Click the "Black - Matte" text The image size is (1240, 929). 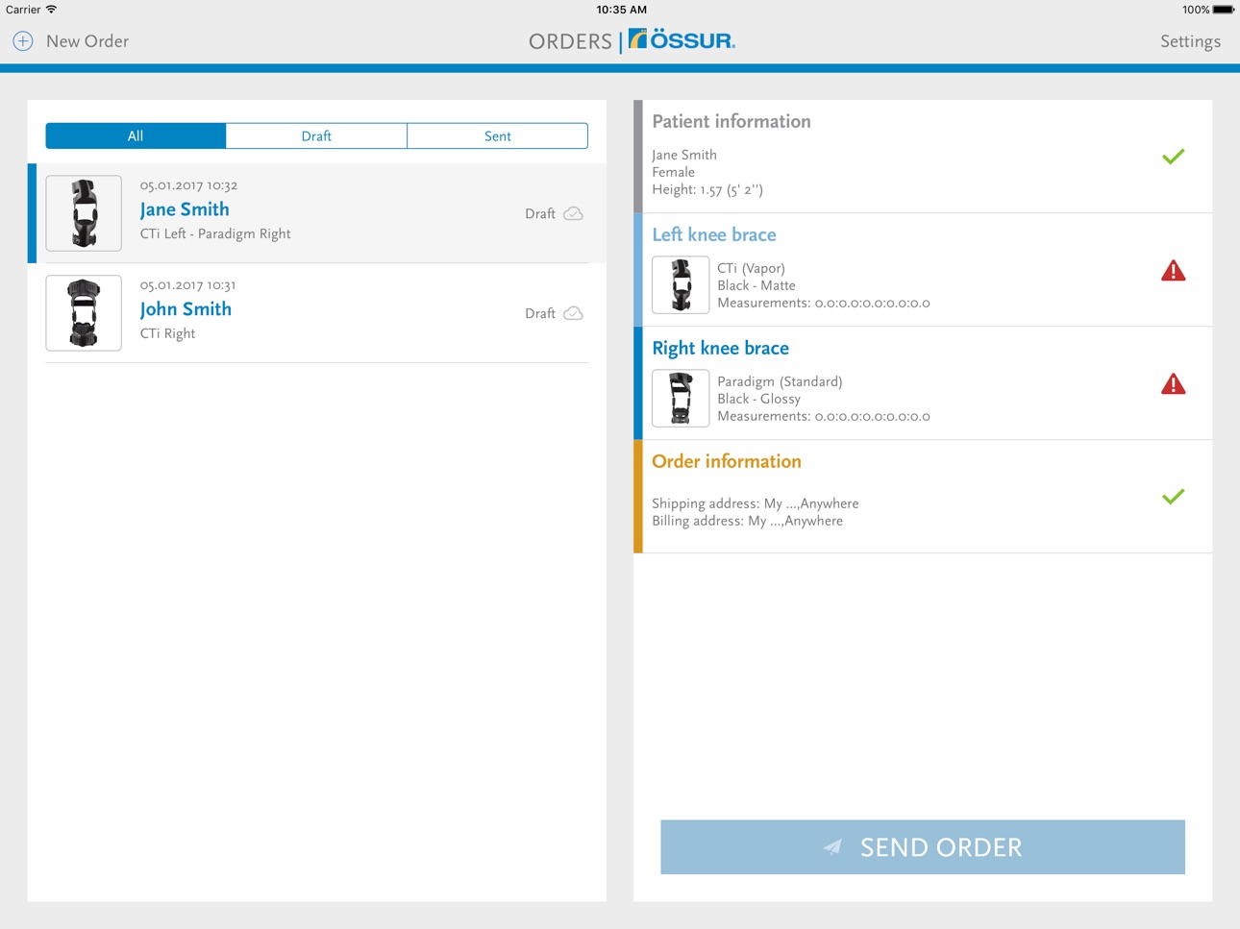[756, 285]
